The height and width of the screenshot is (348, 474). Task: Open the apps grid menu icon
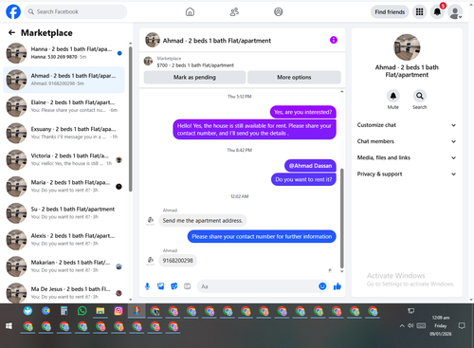click(x=419, y=12)
